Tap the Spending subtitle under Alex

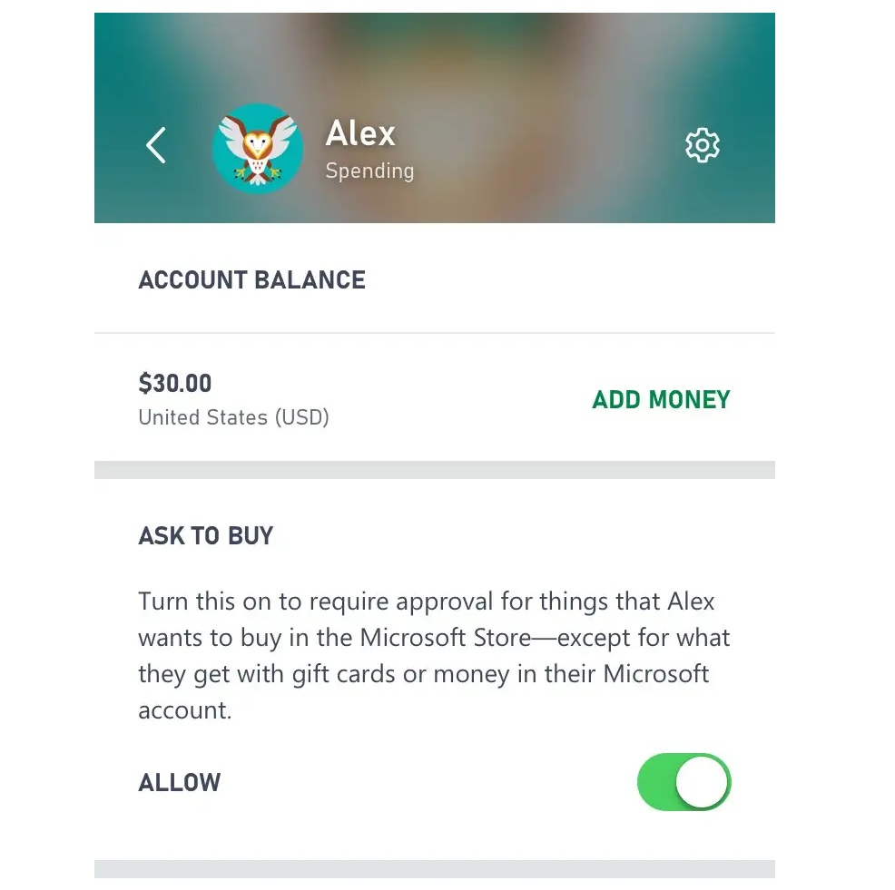369,171
